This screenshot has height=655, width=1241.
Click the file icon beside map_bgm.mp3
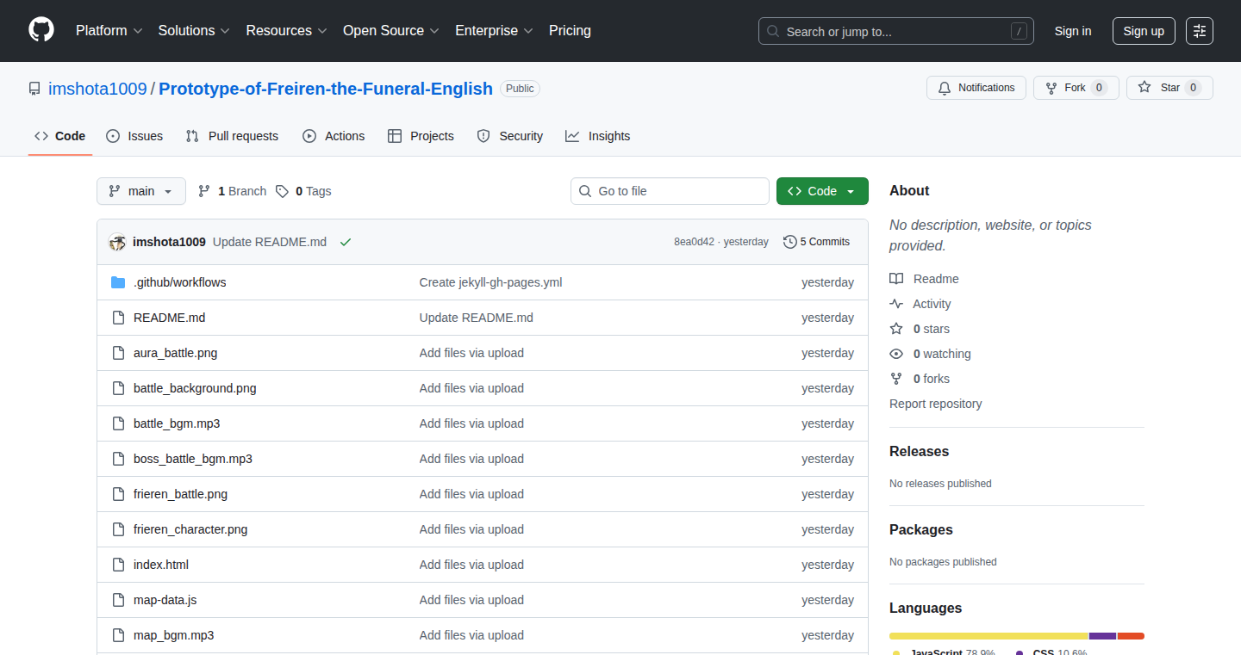[x=118, y=635]
